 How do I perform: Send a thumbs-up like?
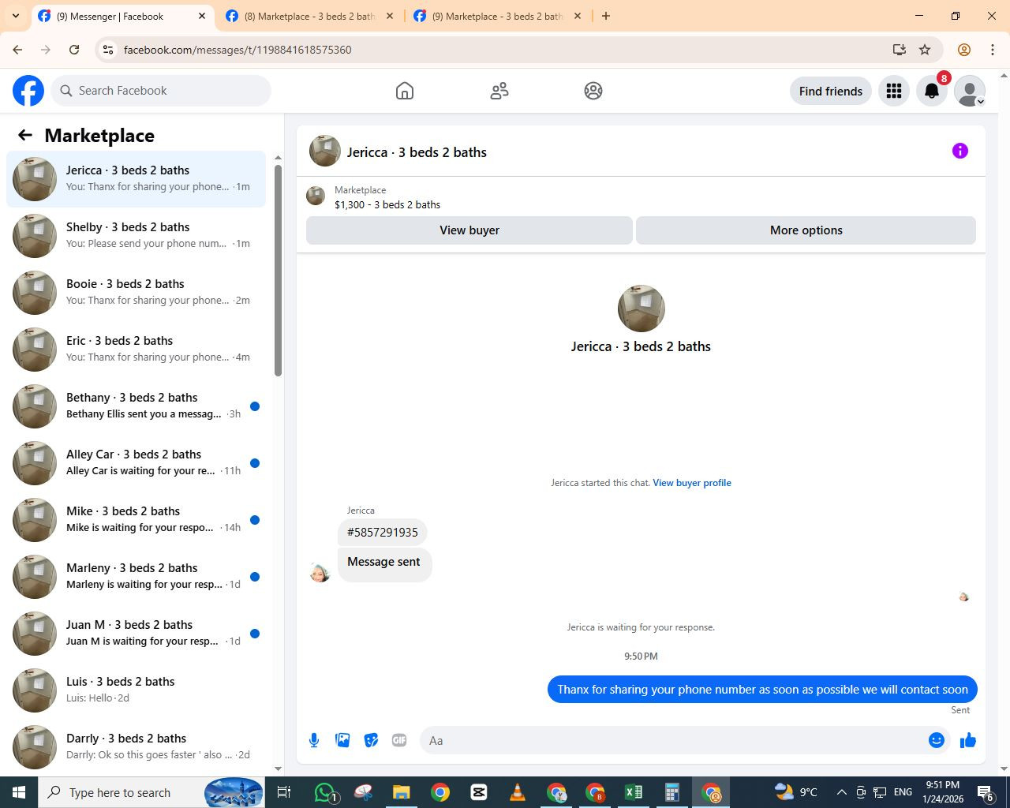pos(968,740)
